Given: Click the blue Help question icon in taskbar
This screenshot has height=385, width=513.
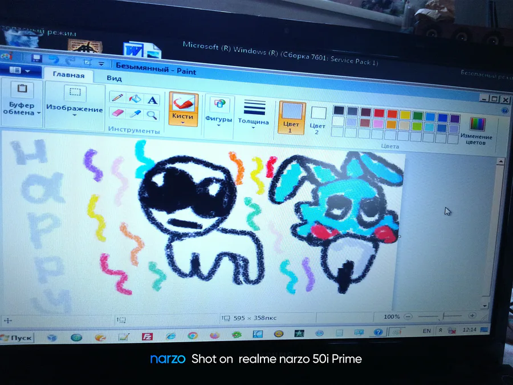Looking at the screenshot, I should [378, 333].
